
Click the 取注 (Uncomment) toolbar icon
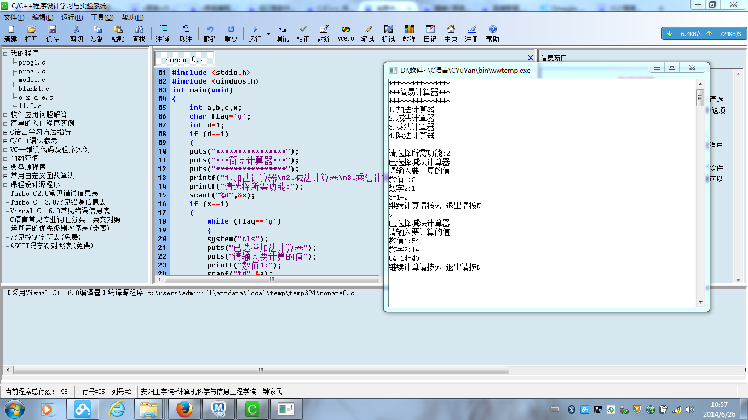186,33
